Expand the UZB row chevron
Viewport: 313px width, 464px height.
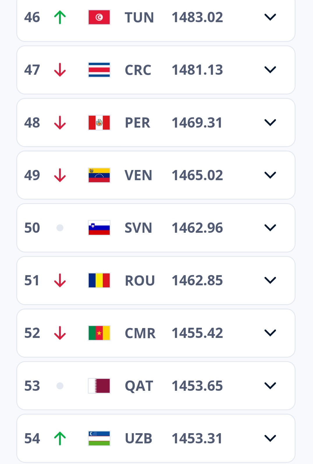coord(270,438)
